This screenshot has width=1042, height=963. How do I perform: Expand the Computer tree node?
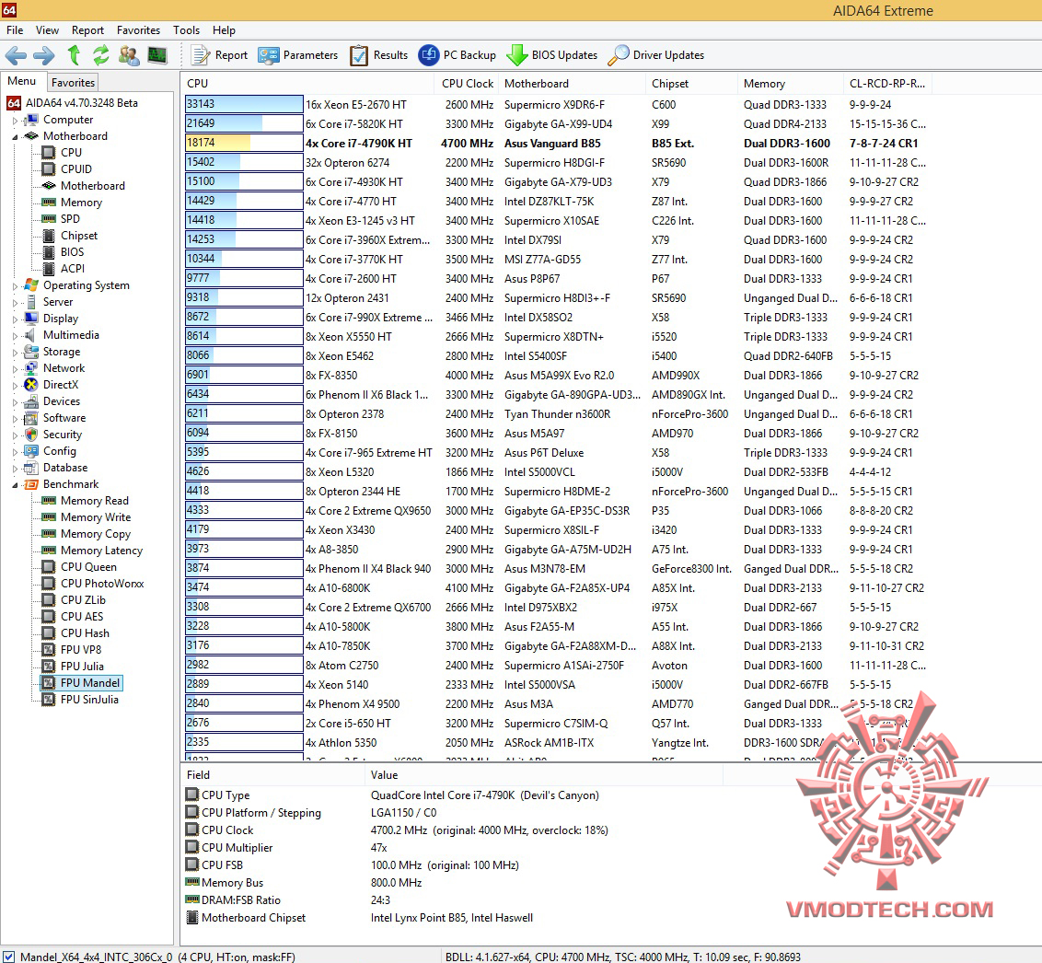[16, 121]
